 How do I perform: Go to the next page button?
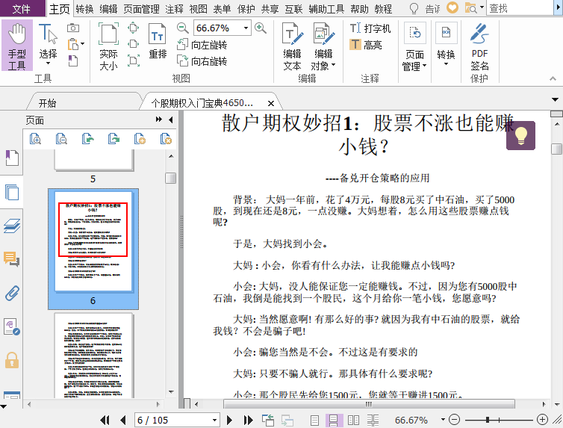229,420
